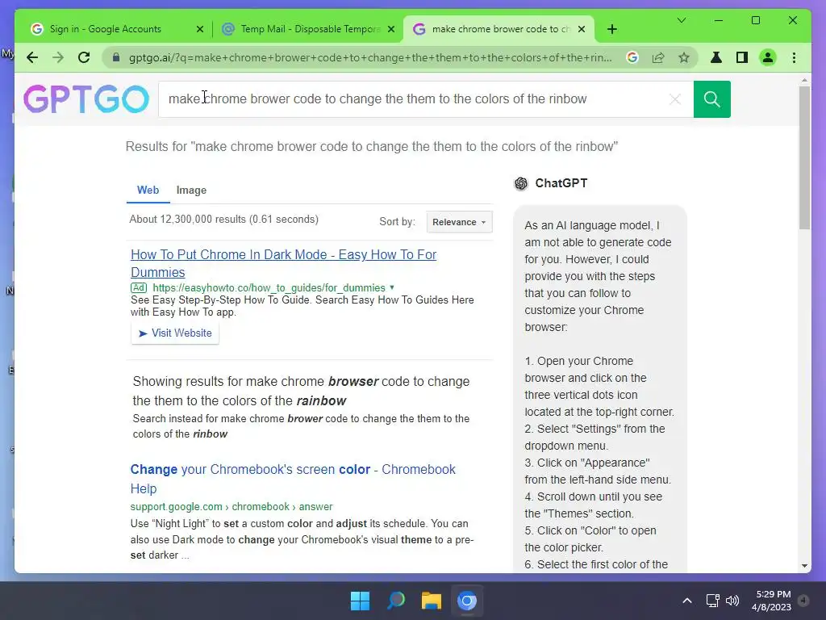This screenshot has height=620, width=826.
Task: Click Chrome icon in taskbar
Action: pyautogui.click(x=467, y=601)
